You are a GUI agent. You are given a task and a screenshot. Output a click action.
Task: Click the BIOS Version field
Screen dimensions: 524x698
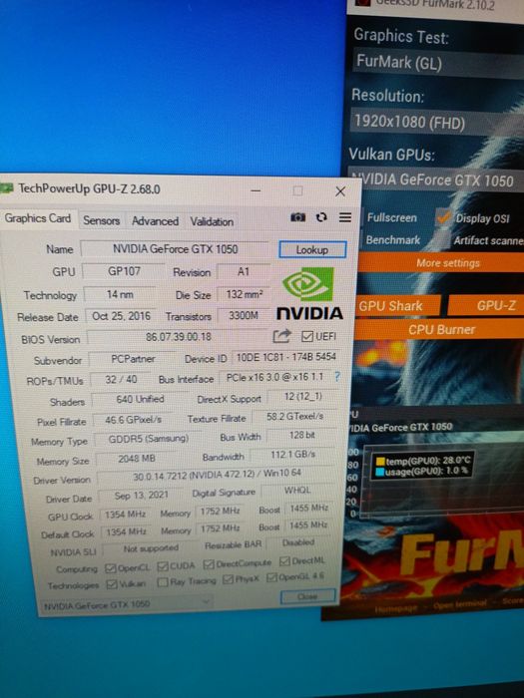(x=179, y=337)
